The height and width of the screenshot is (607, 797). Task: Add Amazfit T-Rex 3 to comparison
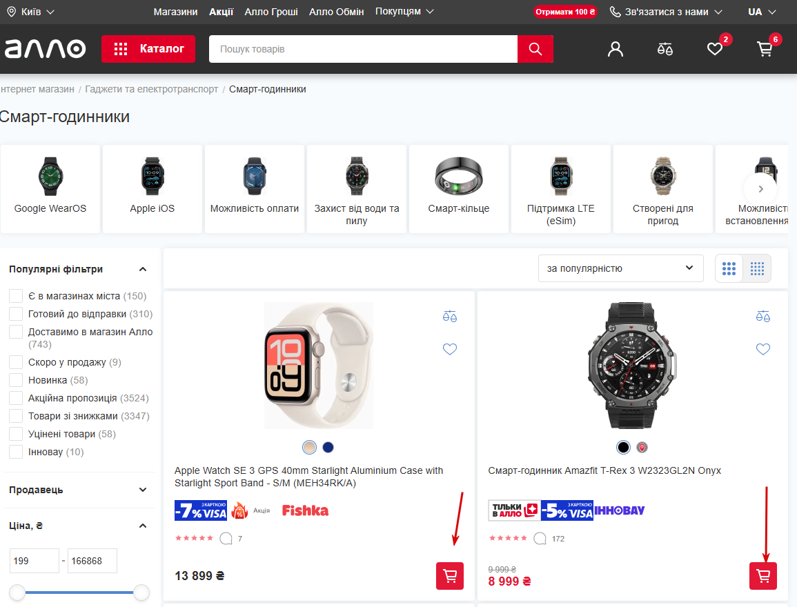763,317
